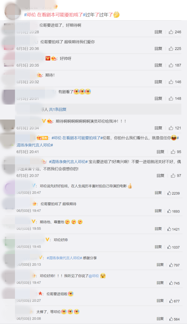Like the comment with 225 likes

pos(171,49)
